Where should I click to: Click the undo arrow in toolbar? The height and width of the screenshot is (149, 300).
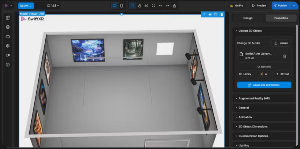[x=160, y=6]
